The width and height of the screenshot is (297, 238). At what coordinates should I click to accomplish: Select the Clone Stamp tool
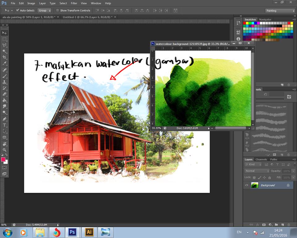4,82
